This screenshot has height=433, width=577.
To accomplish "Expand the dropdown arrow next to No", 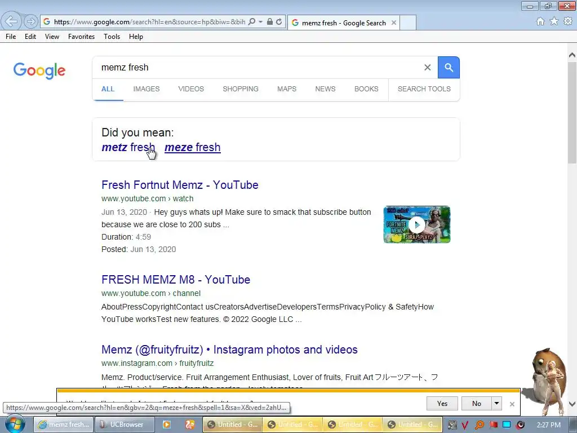I will coord(497,404).
